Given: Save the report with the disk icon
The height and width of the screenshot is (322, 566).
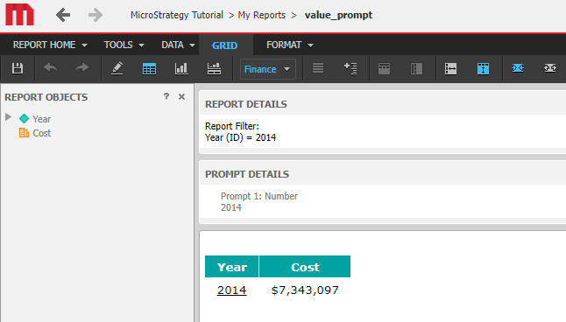Looking at the screenshot, I should pos(18,68).
